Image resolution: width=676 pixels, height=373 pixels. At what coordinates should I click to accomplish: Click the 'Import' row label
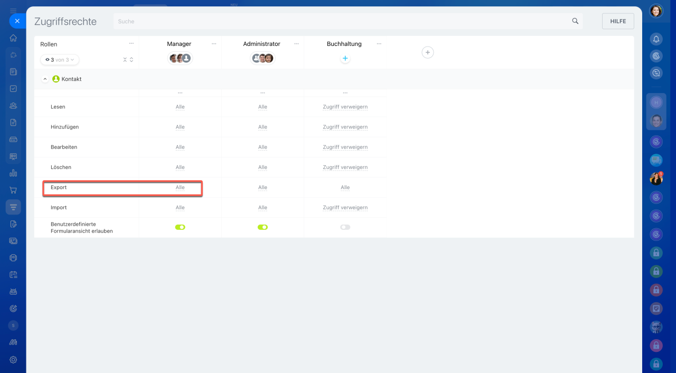click(x=59, y=208)
